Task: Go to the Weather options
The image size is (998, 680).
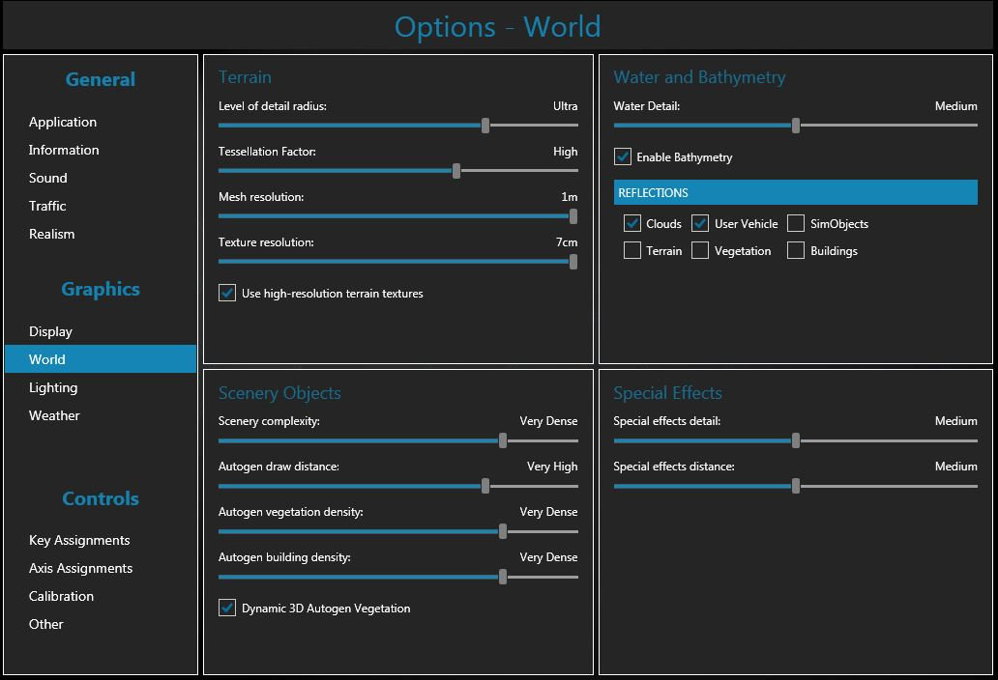Action: point(54,415)
